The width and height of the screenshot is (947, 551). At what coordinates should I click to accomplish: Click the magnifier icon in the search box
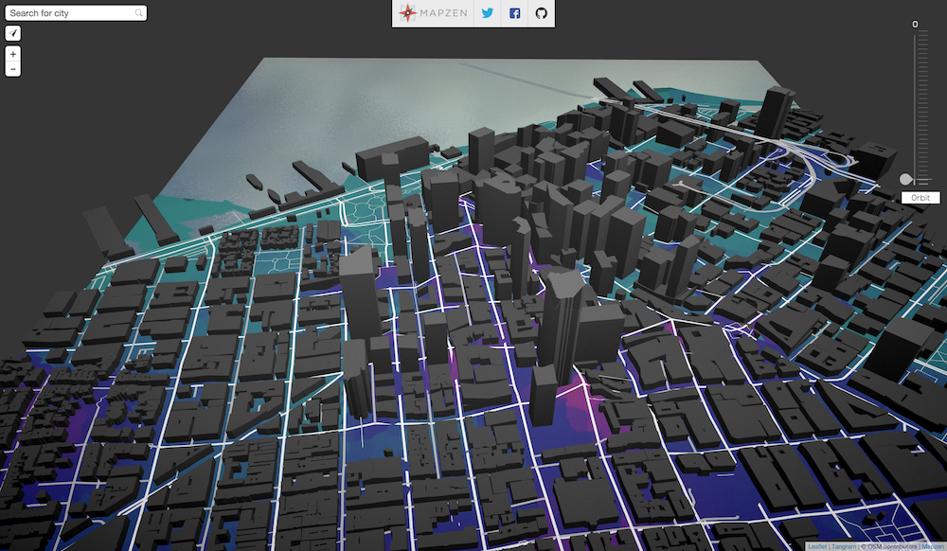[x=138, y=12]
